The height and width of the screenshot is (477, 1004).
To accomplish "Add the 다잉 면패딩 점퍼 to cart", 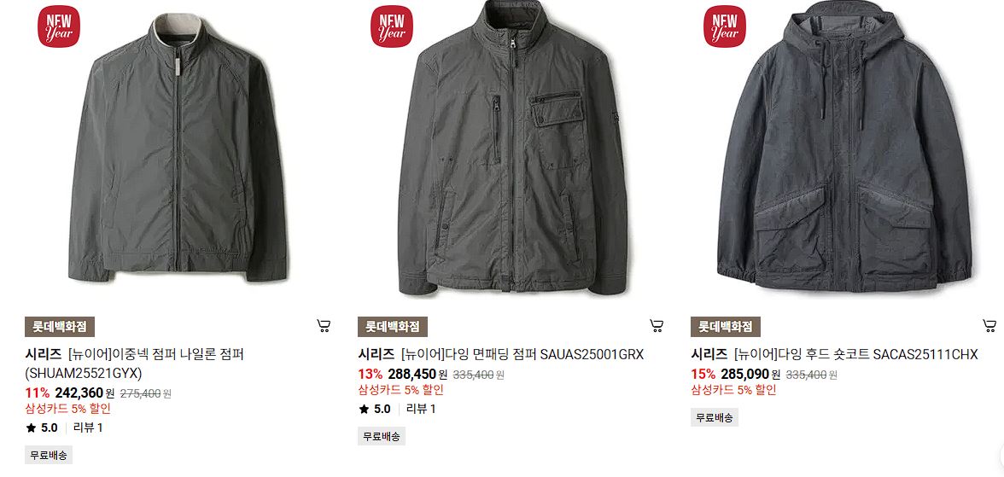I will (657, 326).
